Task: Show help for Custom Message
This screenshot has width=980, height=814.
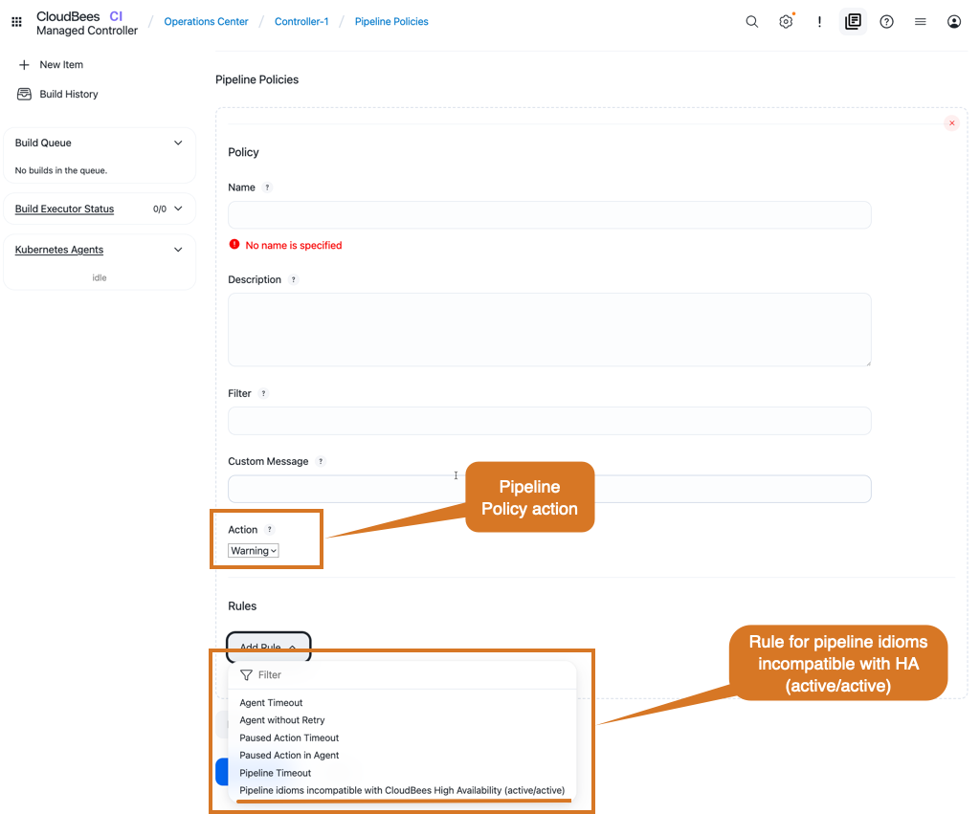Action: point(321,462)
